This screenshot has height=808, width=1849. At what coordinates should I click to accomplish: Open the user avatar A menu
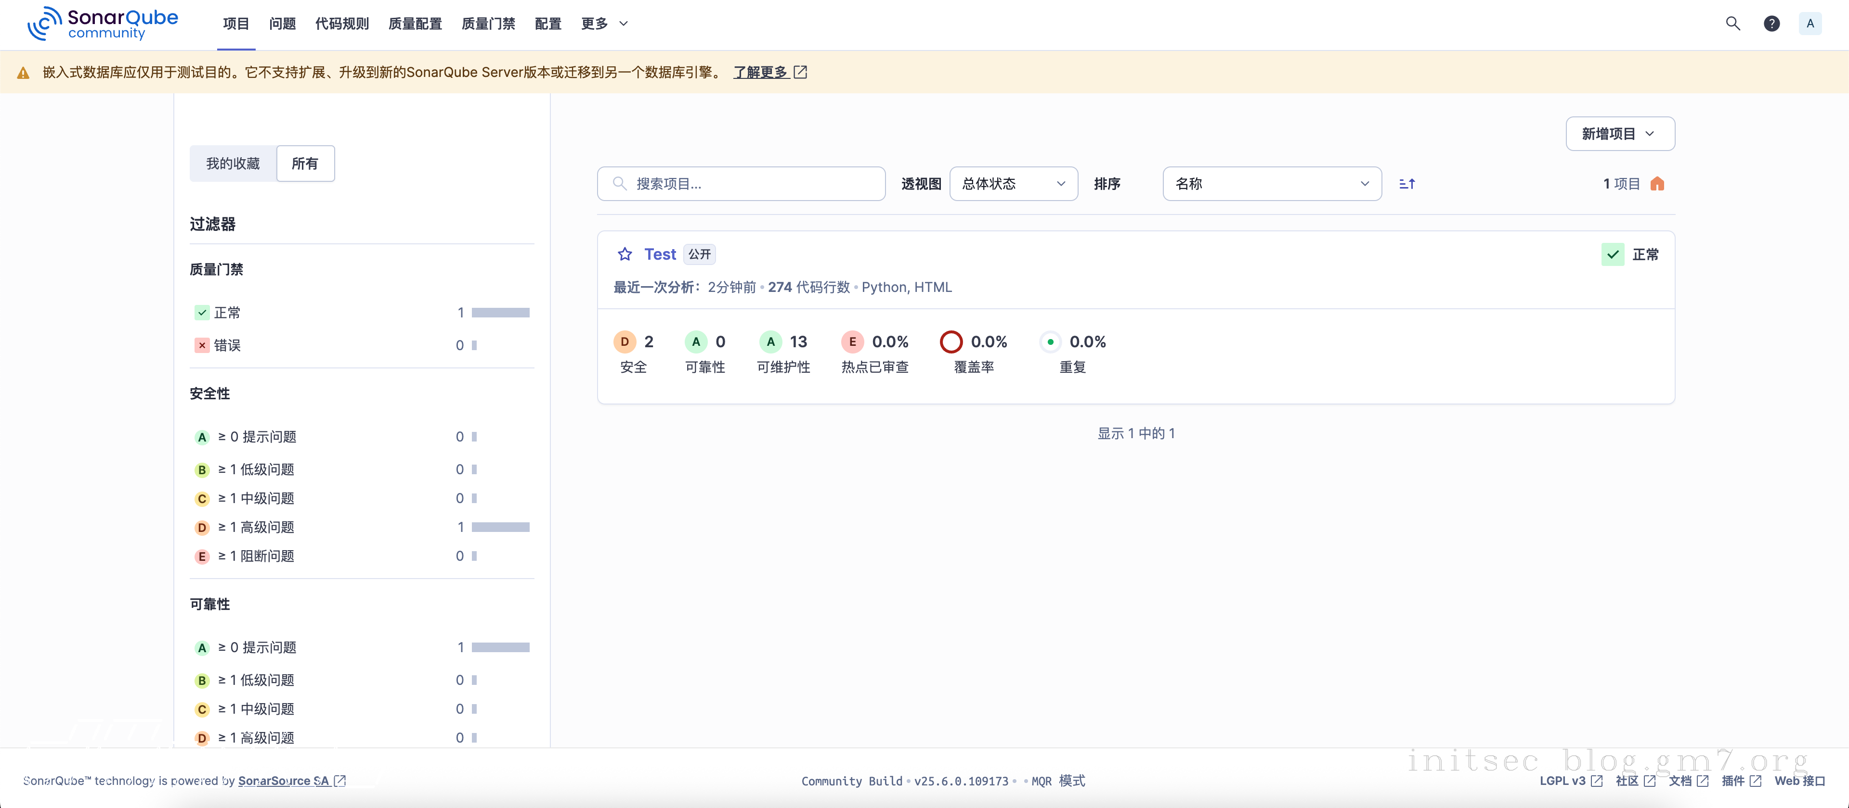pos(1810,24)
